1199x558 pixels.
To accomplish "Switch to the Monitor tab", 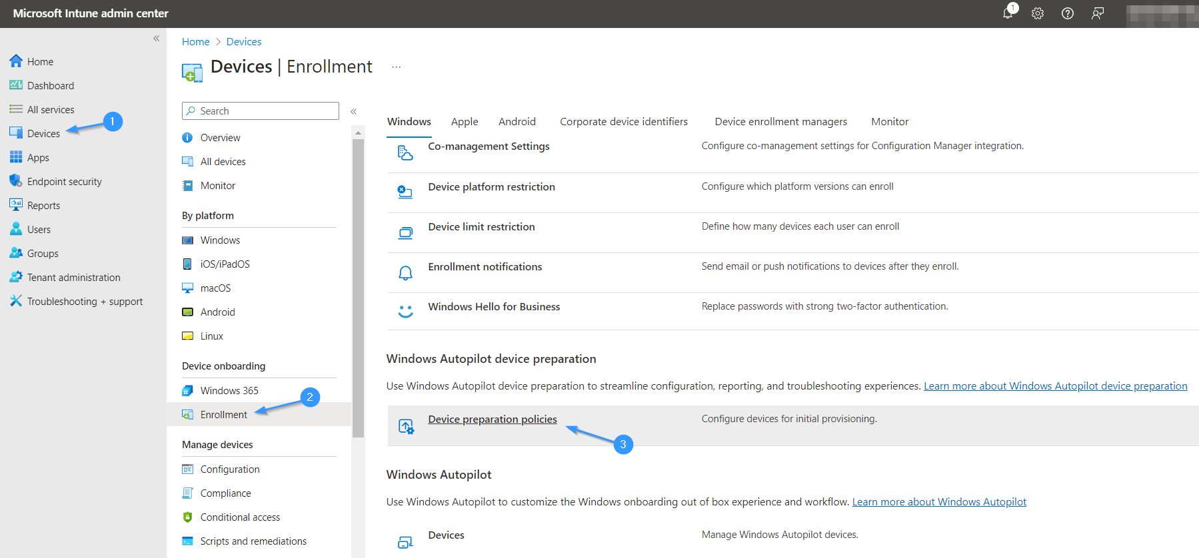I will click(890, 121).
